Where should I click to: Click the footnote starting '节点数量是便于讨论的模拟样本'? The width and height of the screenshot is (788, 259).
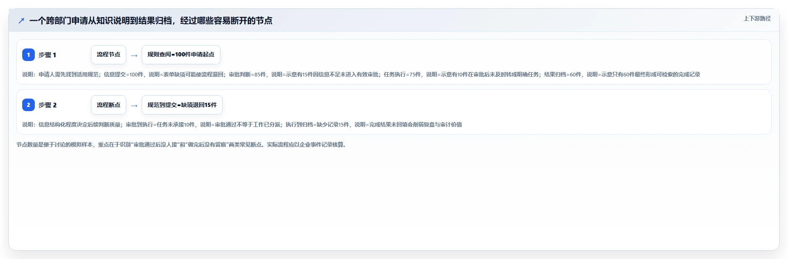pyautogui.click(x=182, y=145)
